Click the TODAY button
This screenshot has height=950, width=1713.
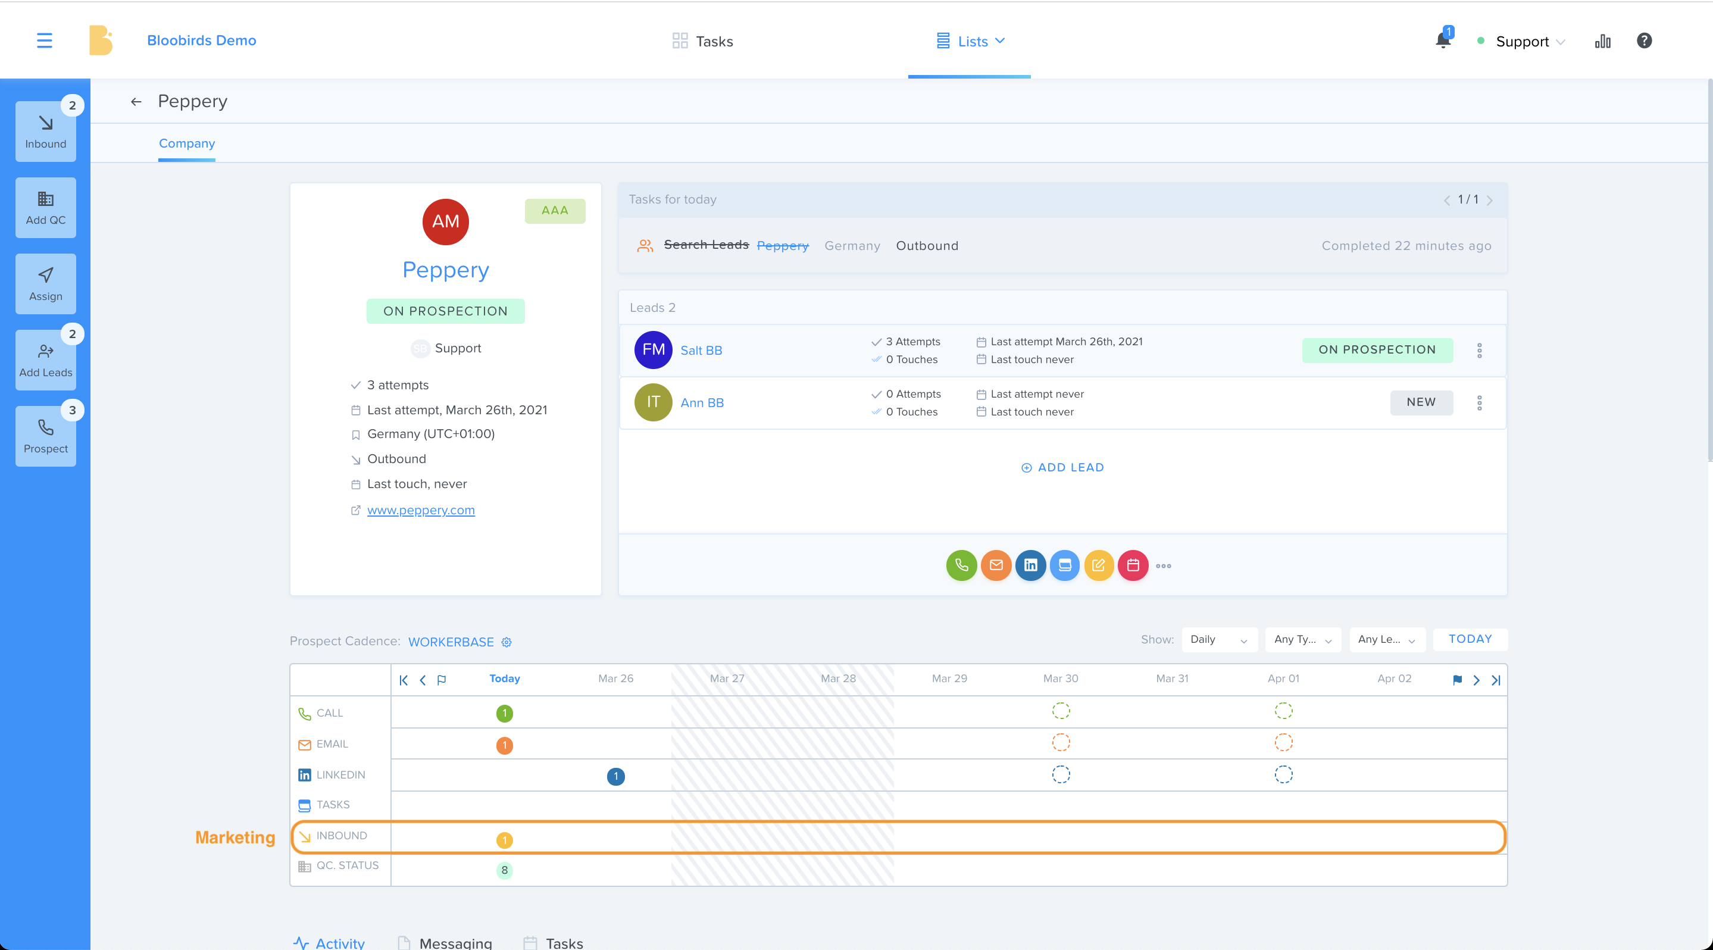1470,639
